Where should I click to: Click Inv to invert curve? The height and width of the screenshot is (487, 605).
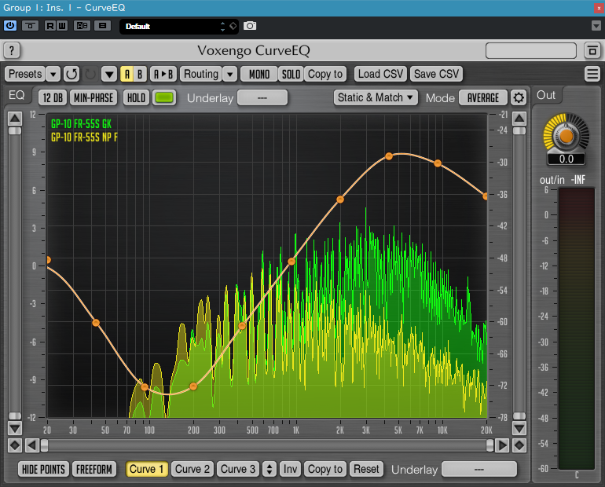[x=290, y=469]
